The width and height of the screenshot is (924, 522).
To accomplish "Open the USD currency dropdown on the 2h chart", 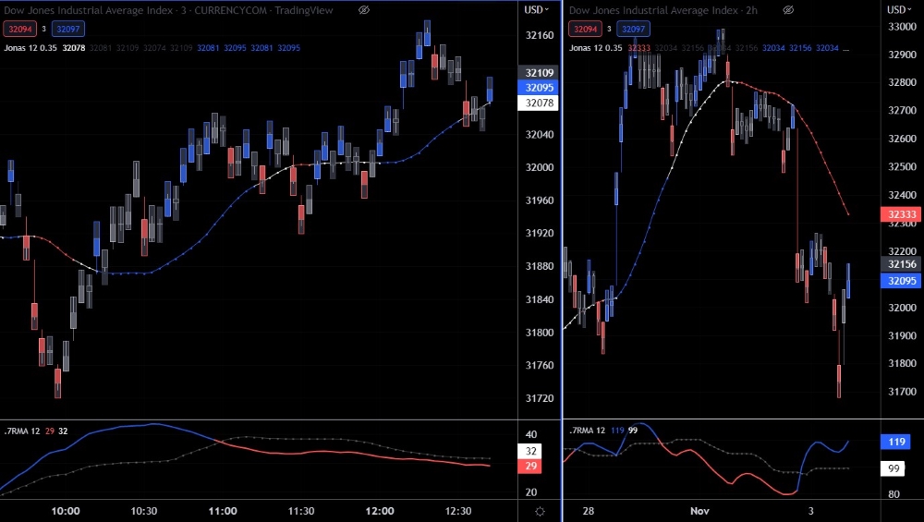I will 900,9.
